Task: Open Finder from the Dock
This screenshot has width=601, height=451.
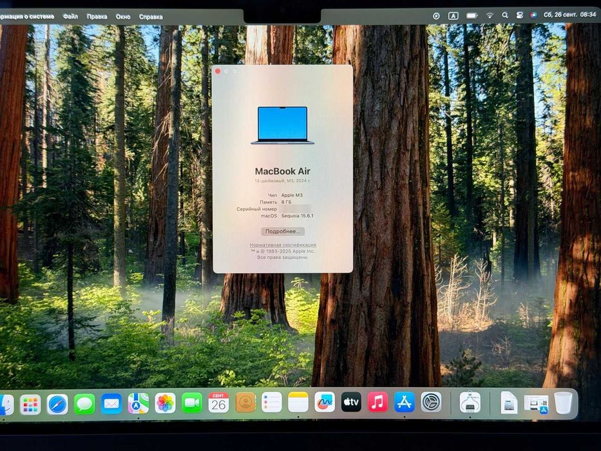Action: (x=6, y=404)
